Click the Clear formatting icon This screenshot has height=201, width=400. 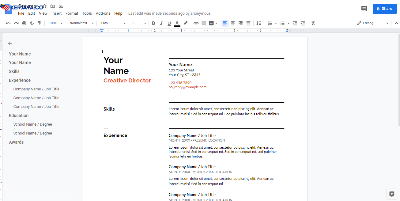[313, 23]
